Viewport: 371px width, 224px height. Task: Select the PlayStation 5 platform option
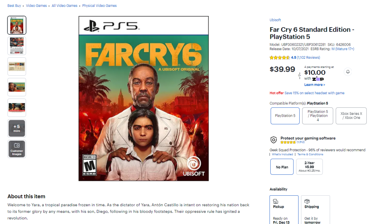285,116
